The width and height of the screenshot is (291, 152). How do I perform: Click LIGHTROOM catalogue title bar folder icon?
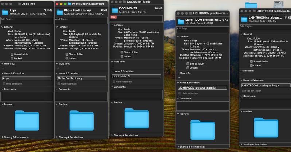[254, 11]
